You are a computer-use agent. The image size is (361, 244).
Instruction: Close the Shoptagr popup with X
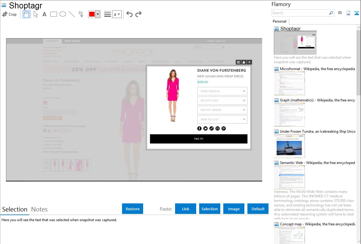pyautogui.click(x=249, y=62)
